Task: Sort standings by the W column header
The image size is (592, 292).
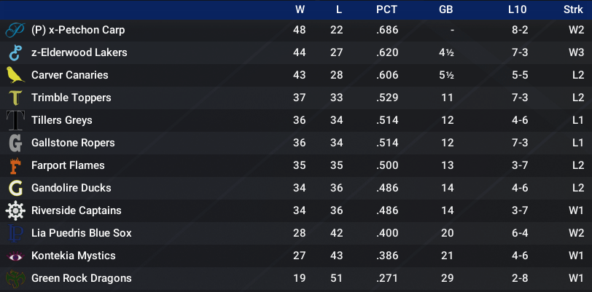Action: point(300,9)
